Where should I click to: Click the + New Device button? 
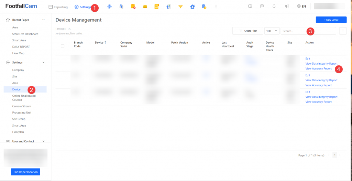331,20
